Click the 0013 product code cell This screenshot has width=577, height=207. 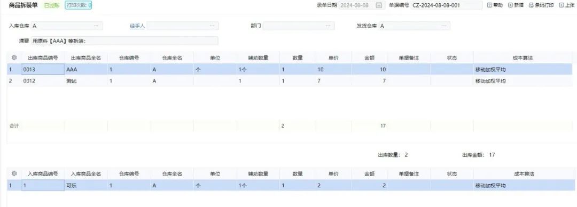pos(43,69)
